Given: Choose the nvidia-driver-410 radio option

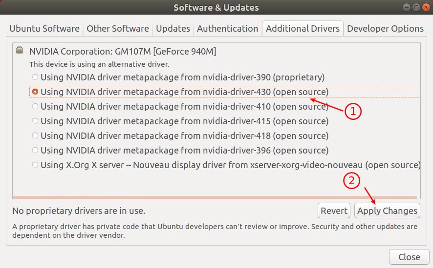Looking at the screenshot, I should [35, 106].
